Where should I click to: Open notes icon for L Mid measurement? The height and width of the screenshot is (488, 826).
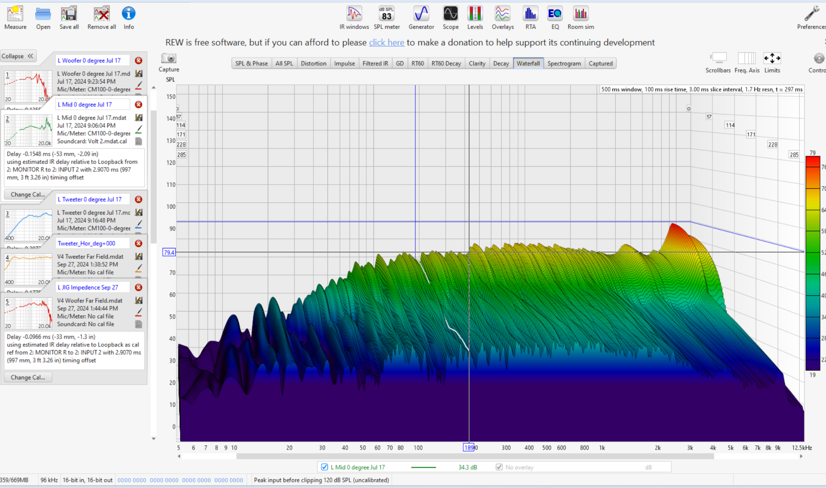coord(139,142)
